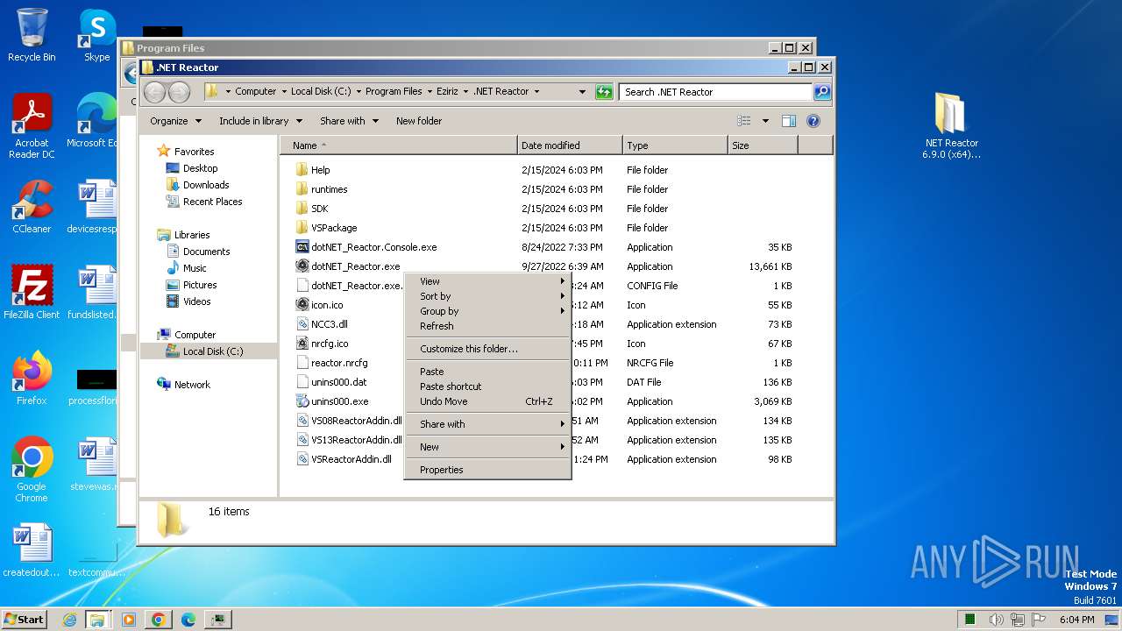This screenshot has width=1122, height=631.
Task: Open the Organize dropdown menu
Action: [x=175, y=121]
